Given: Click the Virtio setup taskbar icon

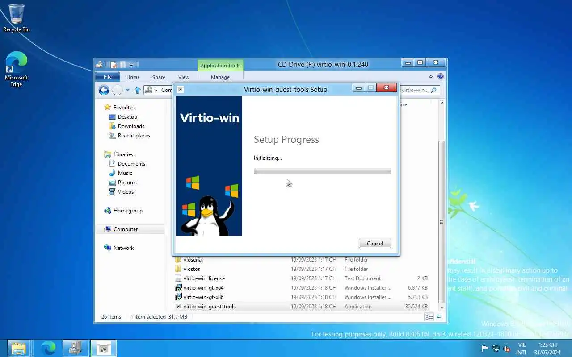Looking at the screenshot, I should (104, 348).
